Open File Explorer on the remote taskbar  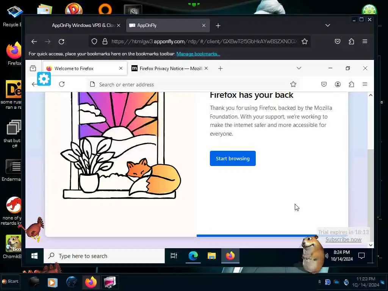point(211,256)
